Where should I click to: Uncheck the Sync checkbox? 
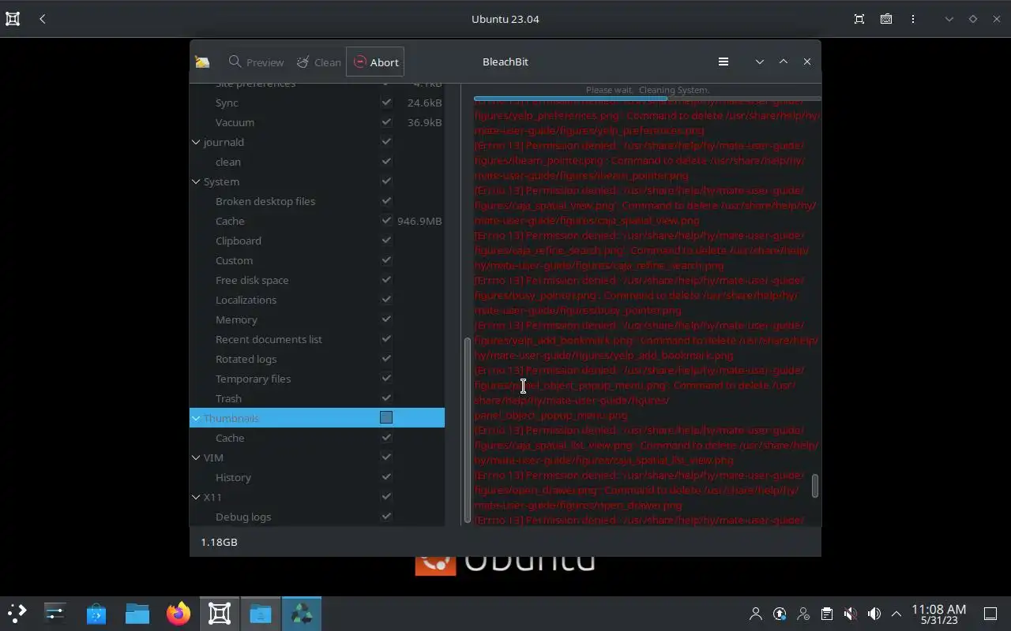point(386,103)
